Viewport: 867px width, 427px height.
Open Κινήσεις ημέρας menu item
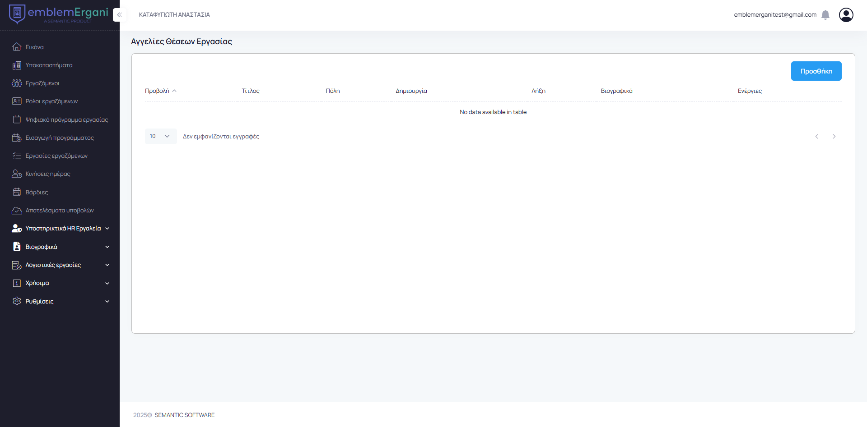click(x=47, y=174)
